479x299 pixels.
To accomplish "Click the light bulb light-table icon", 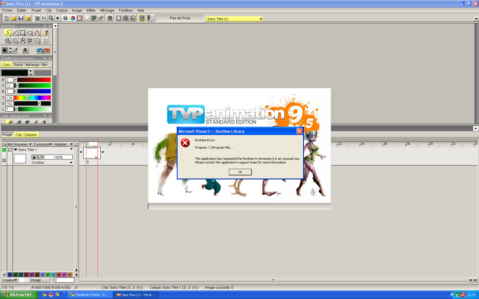I will click(87, 18).
